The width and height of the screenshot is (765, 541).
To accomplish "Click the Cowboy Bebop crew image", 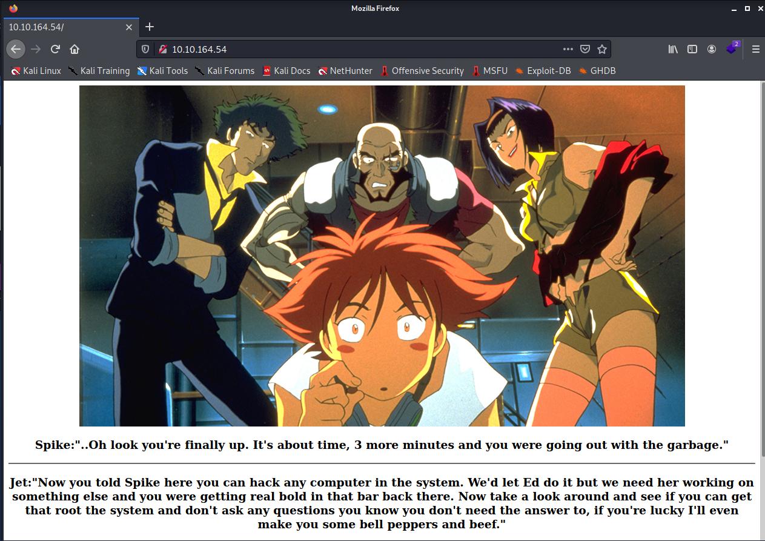I will tap(382, 256).
